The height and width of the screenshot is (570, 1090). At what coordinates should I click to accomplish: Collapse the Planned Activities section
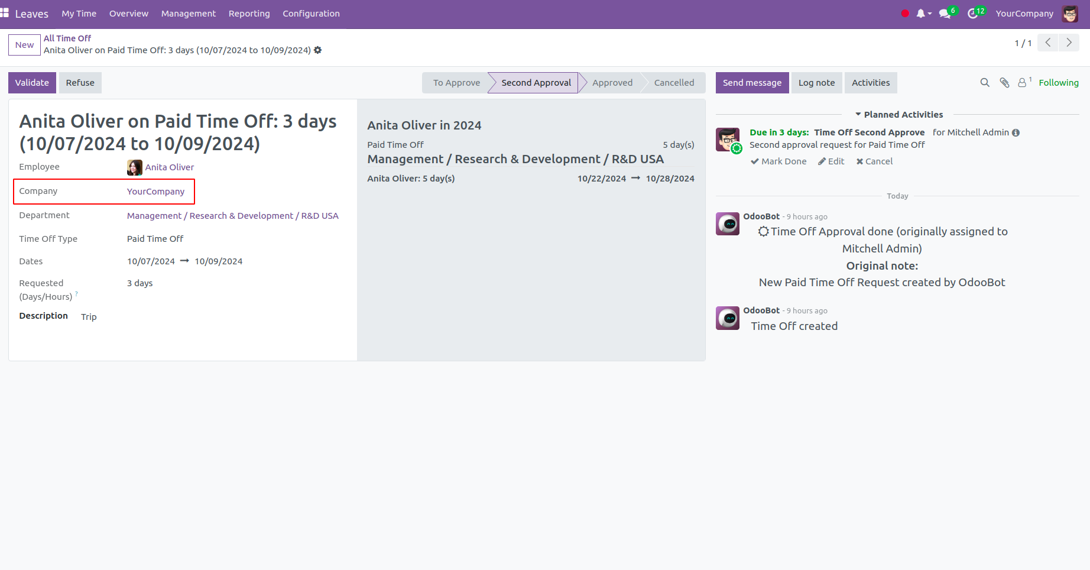(898, 115)
